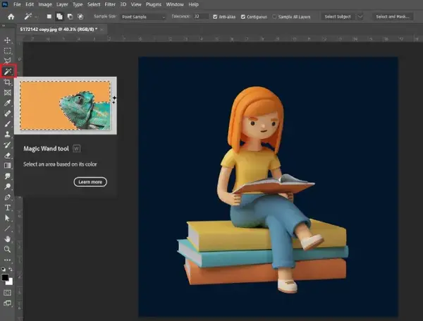Click New selection mode icon
This screenshot has height=321, width=423.
point(49,17)
